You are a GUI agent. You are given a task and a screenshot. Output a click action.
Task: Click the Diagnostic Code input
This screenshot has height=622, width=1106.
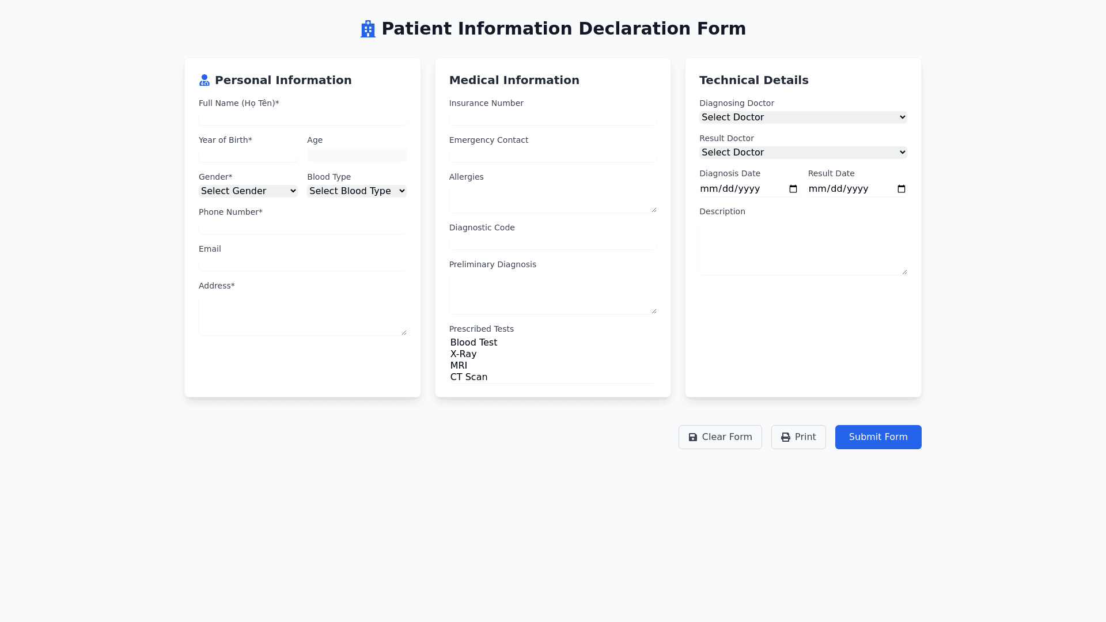click(552, 242)
